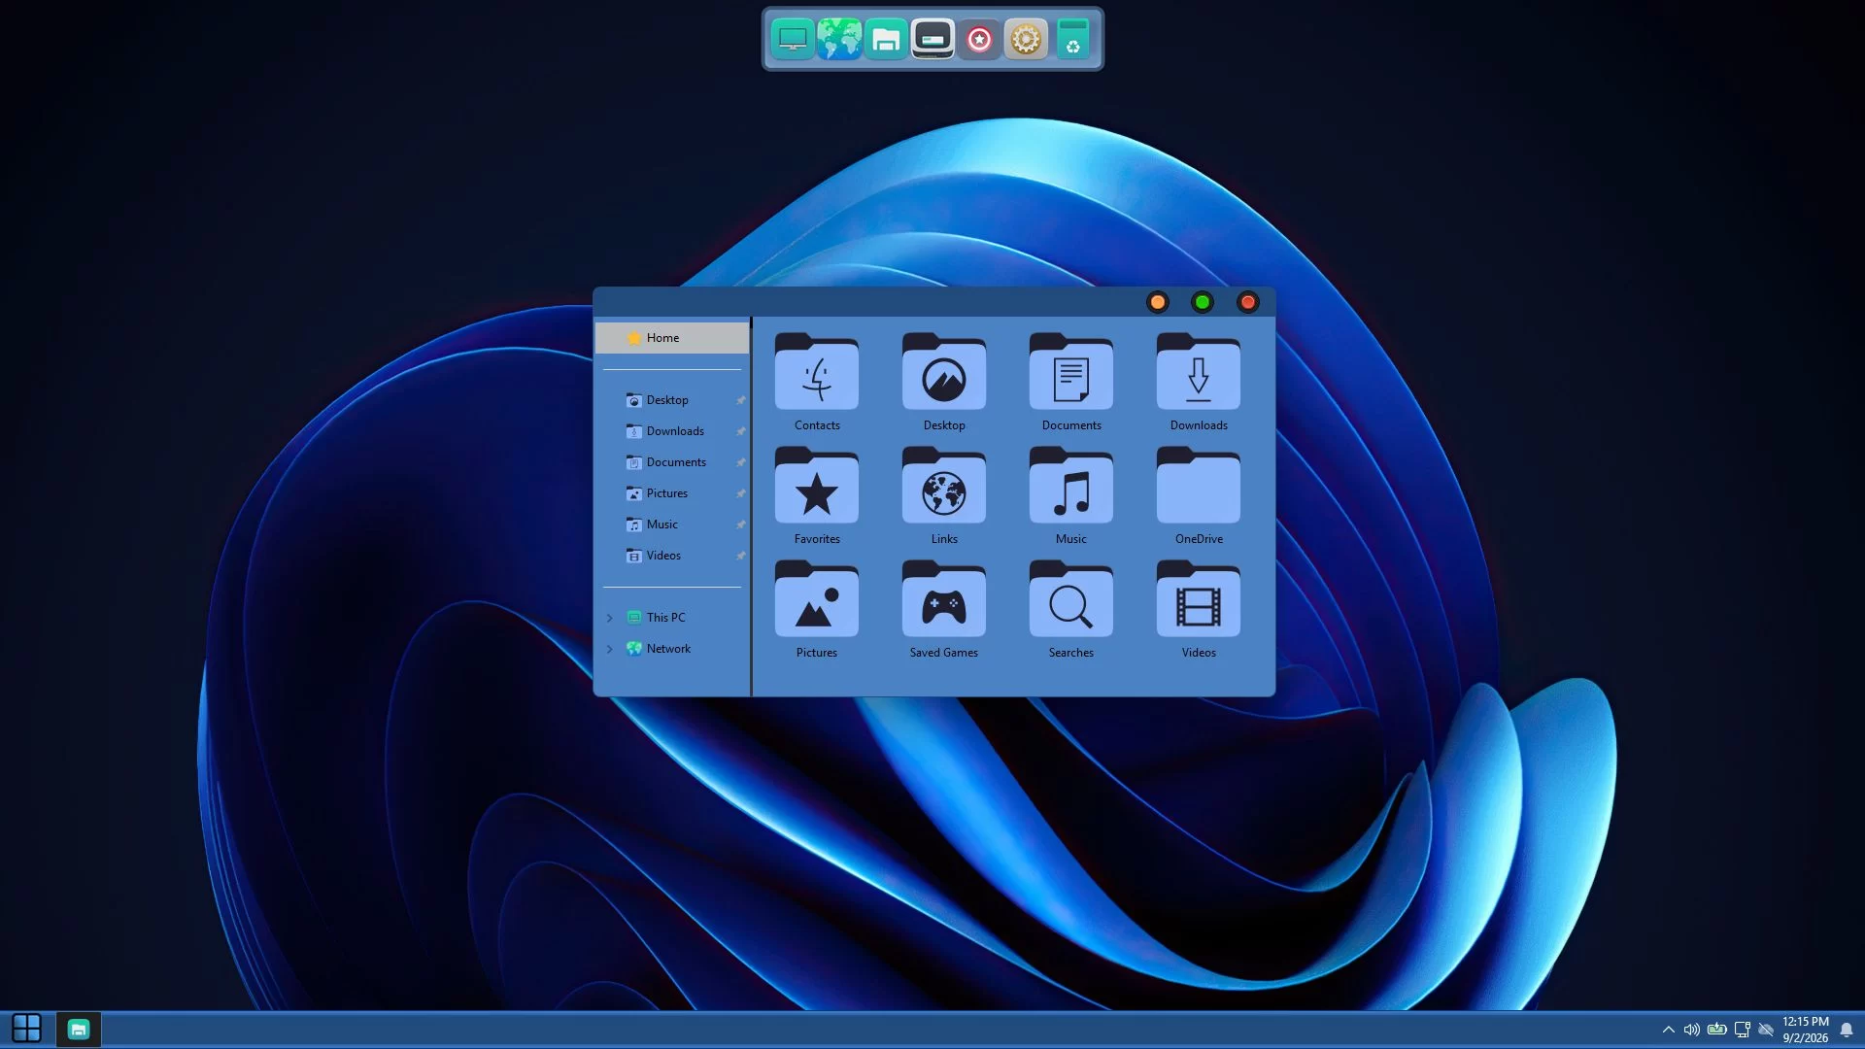This screenshot has height=1049, width=1865.
Task: Expand the This PC tree node
Action: pos(610,618)
